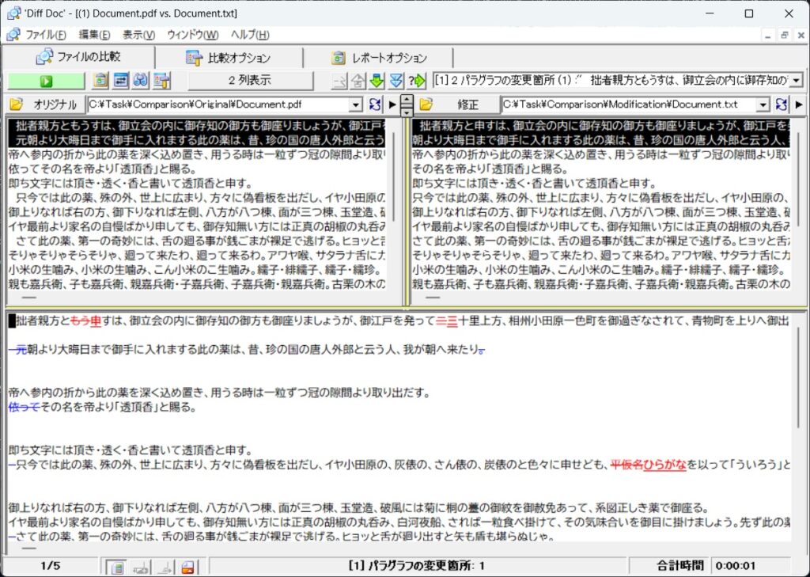Click the black arrow after original path
Screen dimensions: 810x577
tap(392, 104)
